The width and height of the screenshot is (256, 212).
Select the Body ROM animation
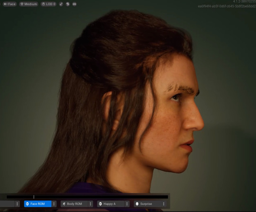74,204
